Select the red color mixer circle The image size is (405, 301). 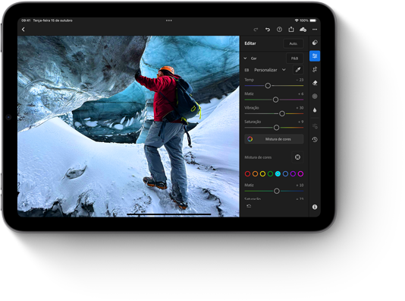tap(247, 173)
